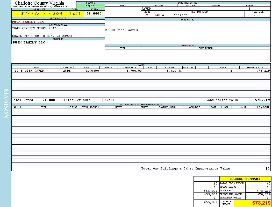The height and width of the screenshot is (207, 272).
Task: Click the card '1 of 1' indicator
Action: (75, 14)
